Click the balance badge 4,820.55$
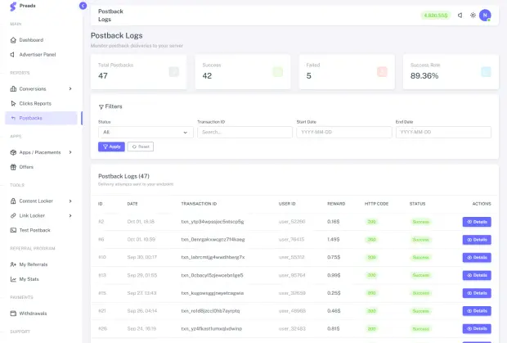 pyautogui.click(x=436, y=16)
